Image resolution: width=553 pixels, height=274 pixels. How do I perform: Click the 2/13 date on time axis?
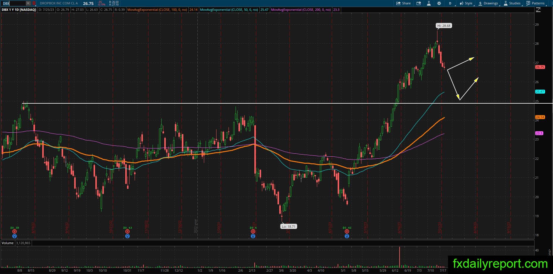coord(252,270)
